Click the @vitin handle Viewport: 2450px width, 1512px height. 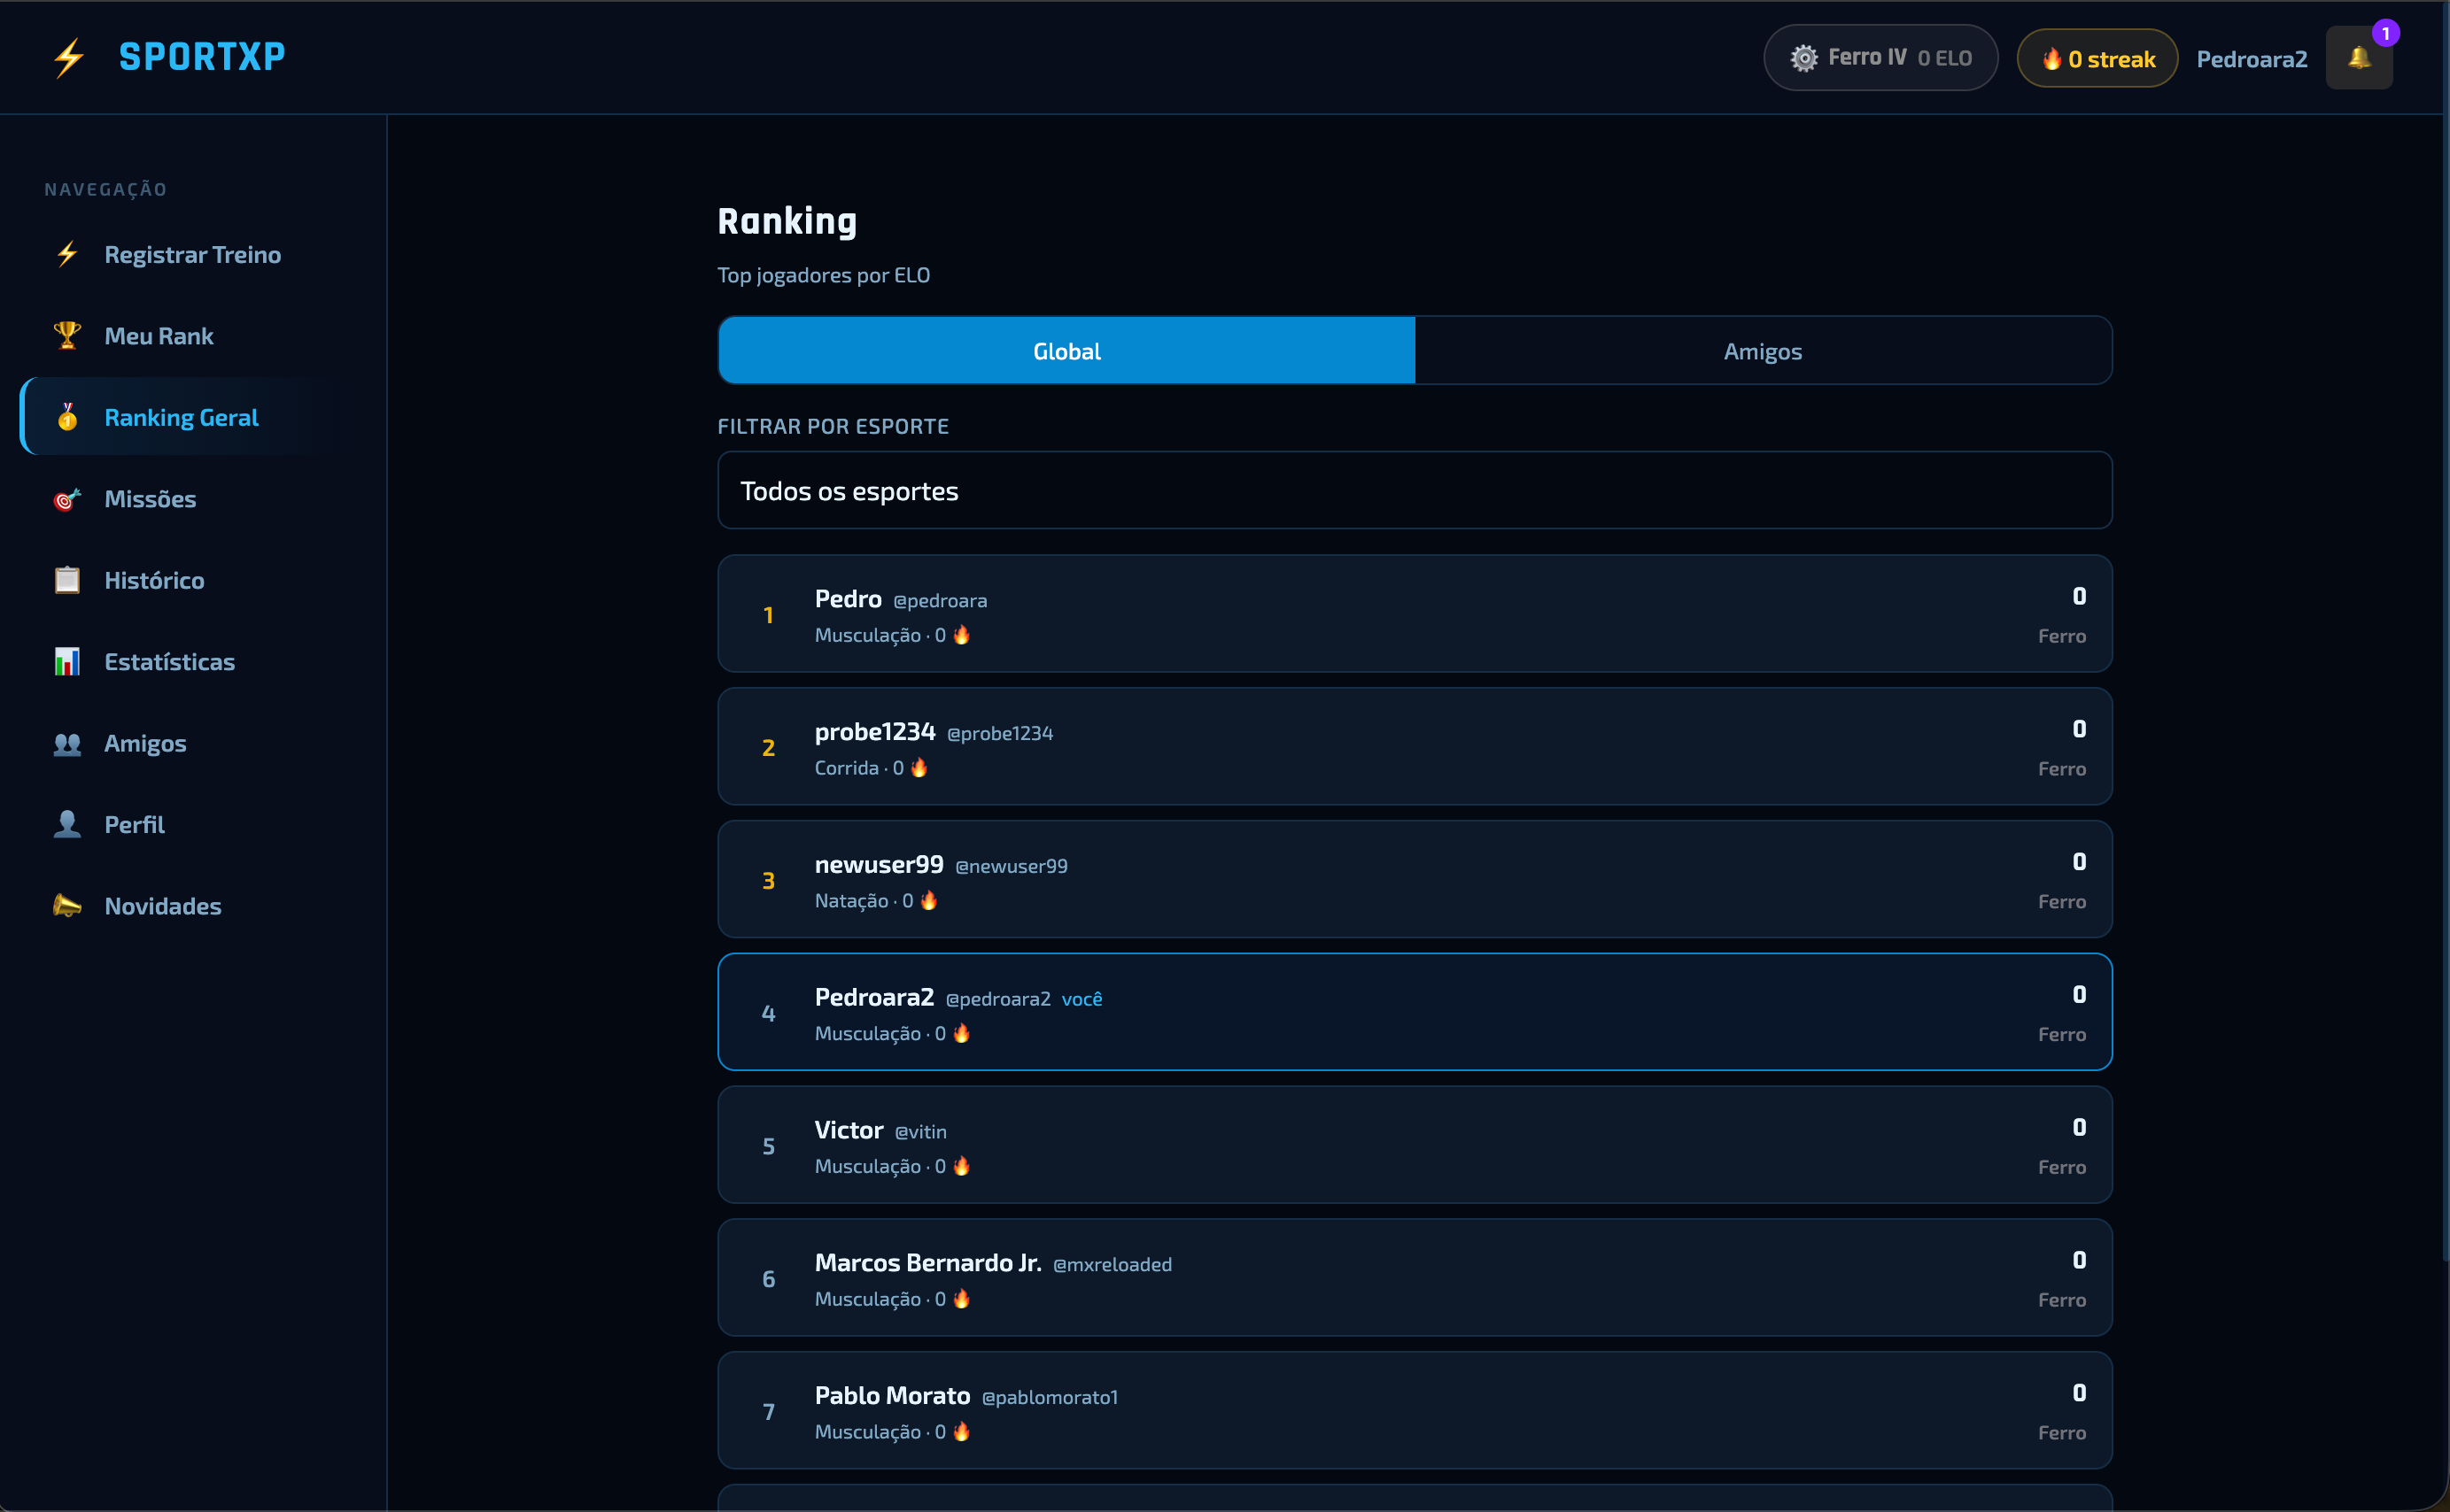(x=920, y=1132)
